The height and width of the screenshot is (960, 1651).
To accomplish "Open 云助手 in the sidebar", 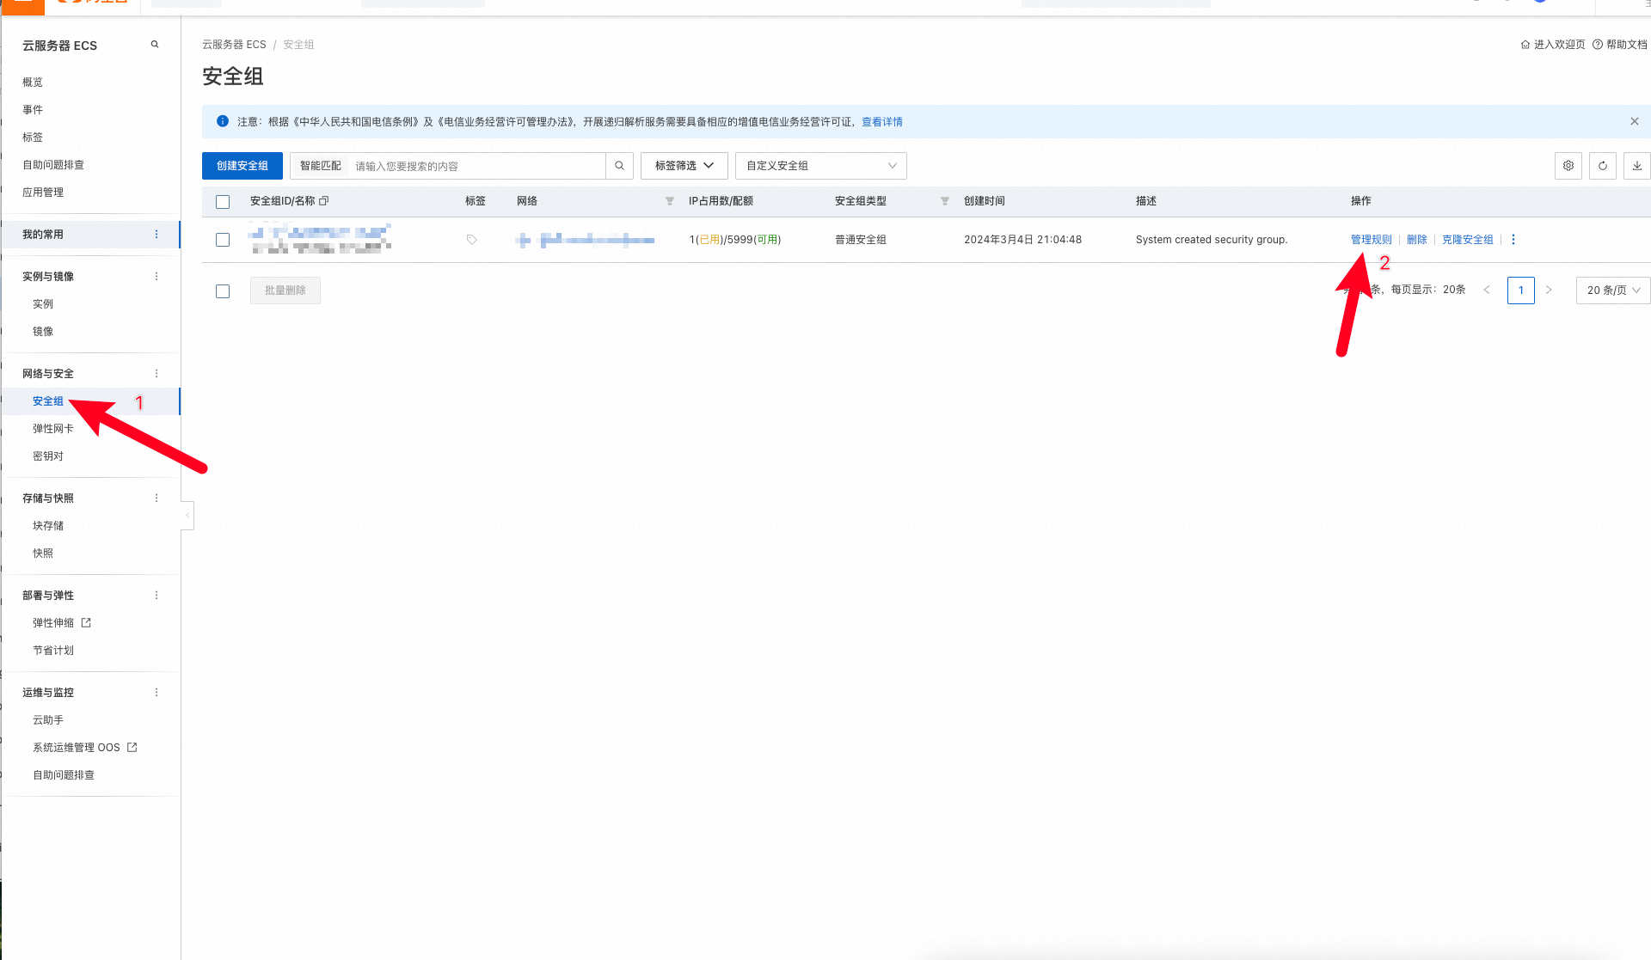I will [x=48, y=720].
